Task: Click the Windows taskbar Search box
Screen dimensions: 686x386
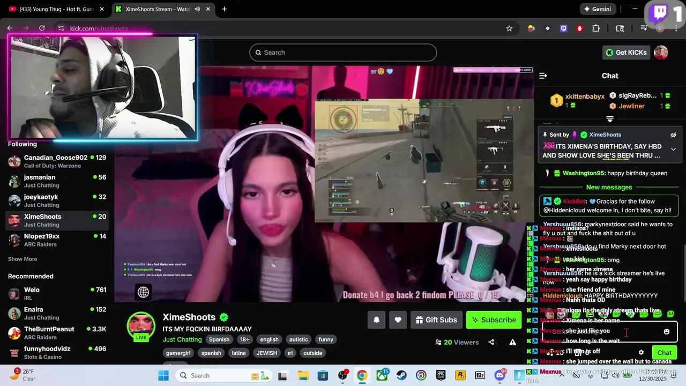Action: [224, 375]
